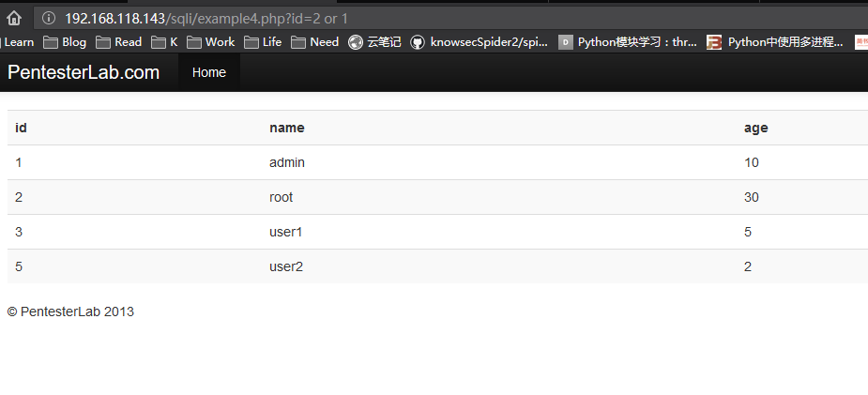The width and height of the screenshot is (868, 395).
Task: Click the age column header
Action: point(755,128)
